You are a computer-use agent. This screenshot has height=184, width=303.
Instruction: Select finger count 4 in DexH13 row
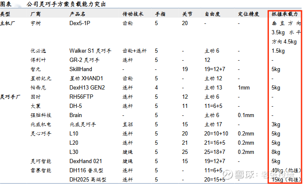pos(157,88)
